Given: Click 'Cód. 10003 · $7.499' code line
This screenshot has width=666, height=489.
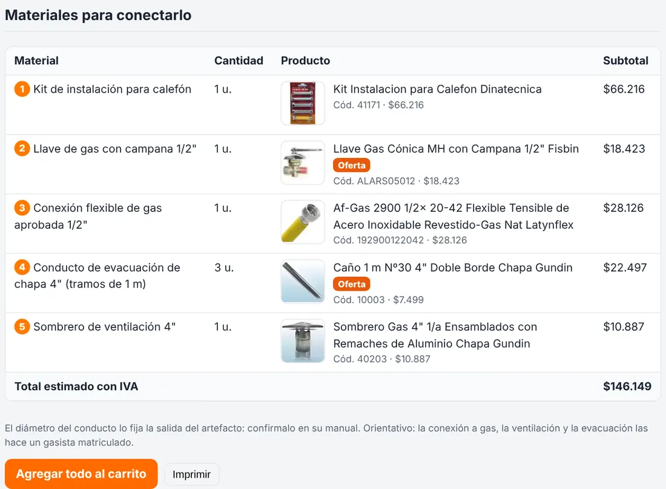Looking at the screenshot, I should coord(378,300).
